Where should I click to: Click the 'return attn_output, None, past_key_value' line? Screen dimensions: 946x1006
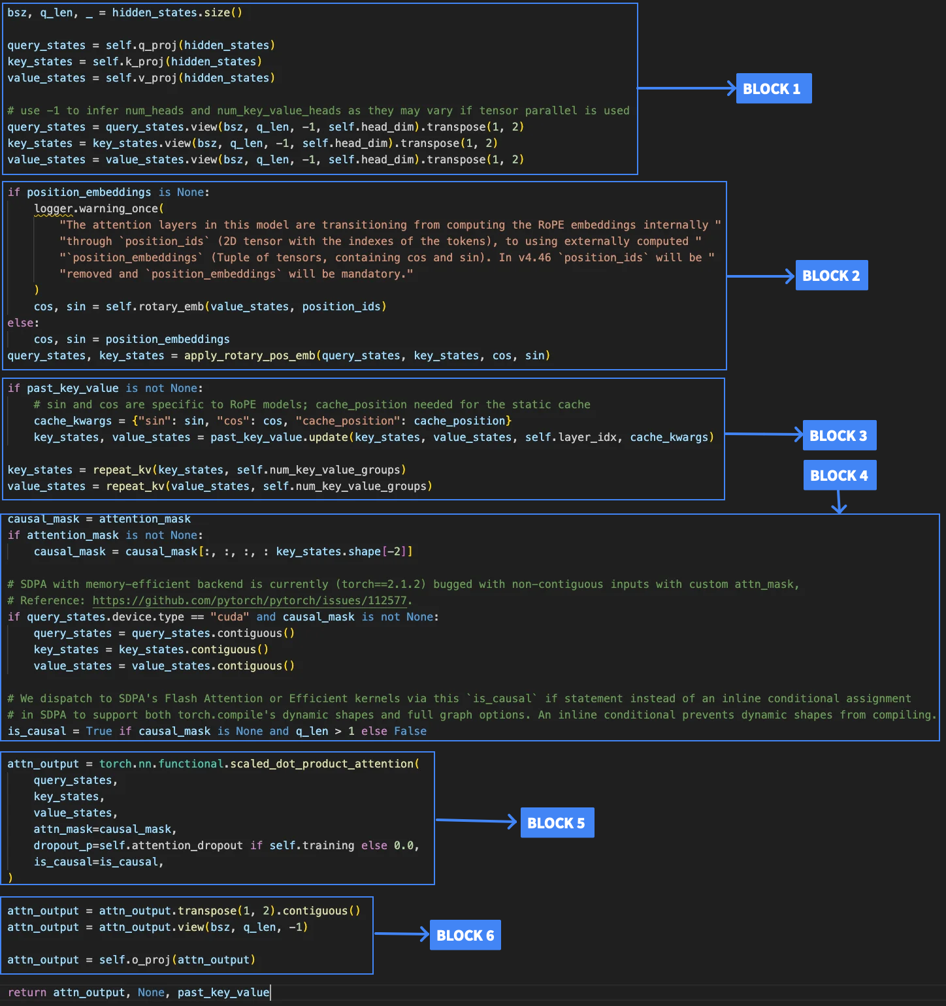[139, 992]
